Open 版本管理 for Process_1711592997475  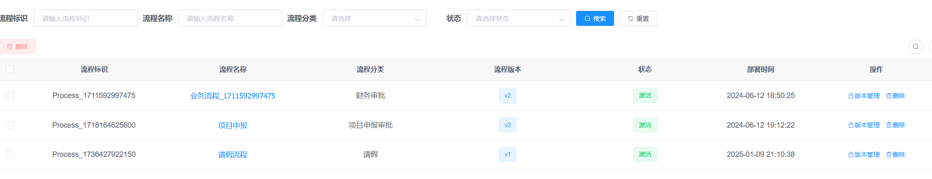click(864, 96)
